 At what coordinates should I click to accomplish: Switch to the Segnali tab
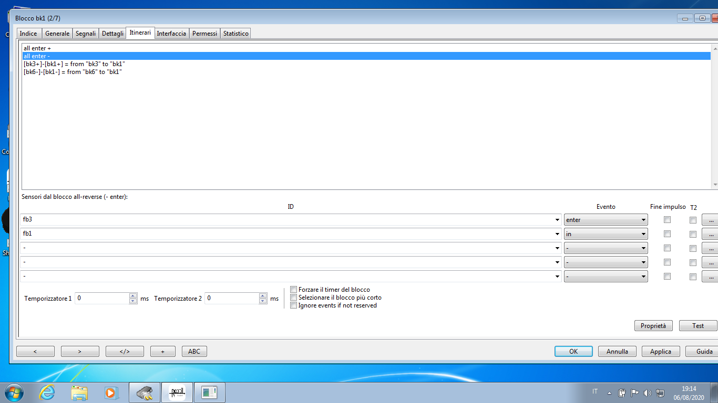click(86, 34)
